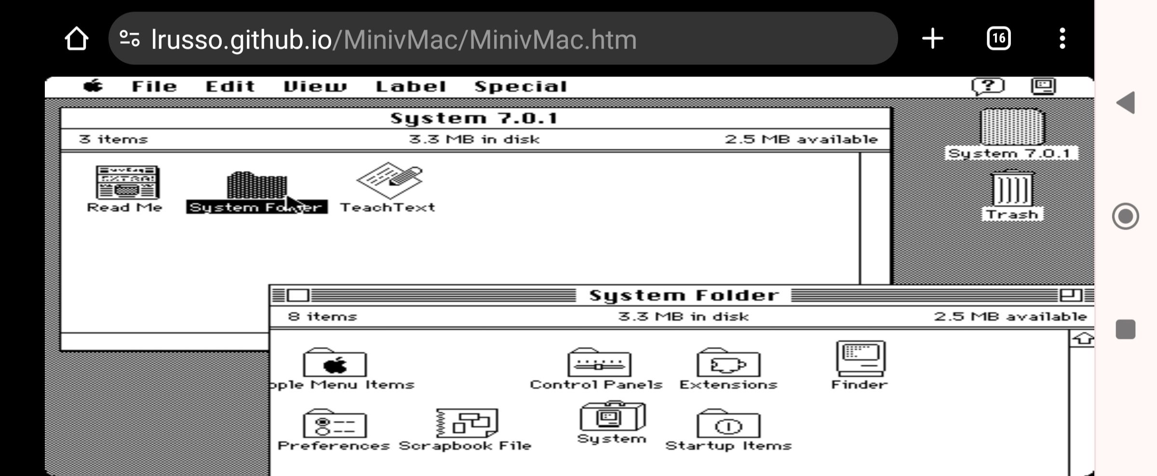Select the Scrapbook File icon
1157x476 pixels.
pos(467,423)
